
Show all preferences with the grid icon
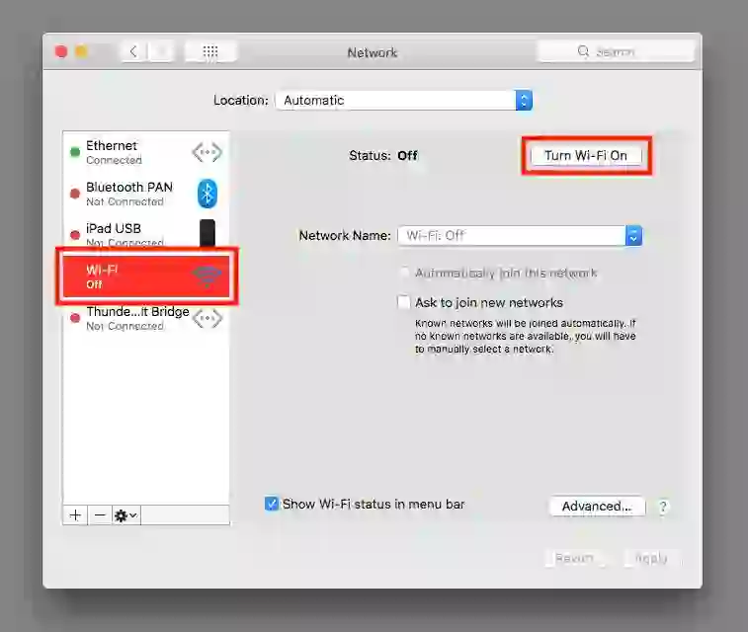coord(210,51)
